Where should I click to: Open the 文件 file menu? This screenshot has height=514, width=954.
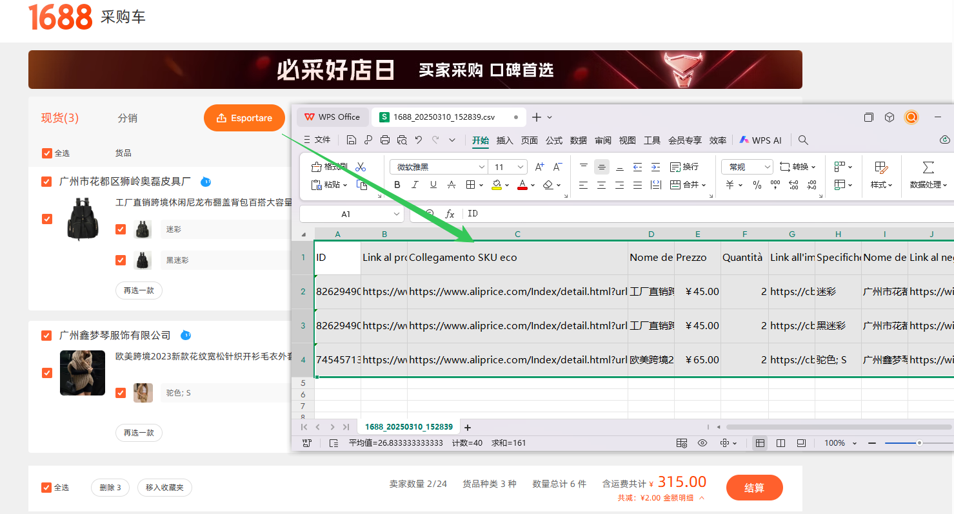tap(317, 140)
